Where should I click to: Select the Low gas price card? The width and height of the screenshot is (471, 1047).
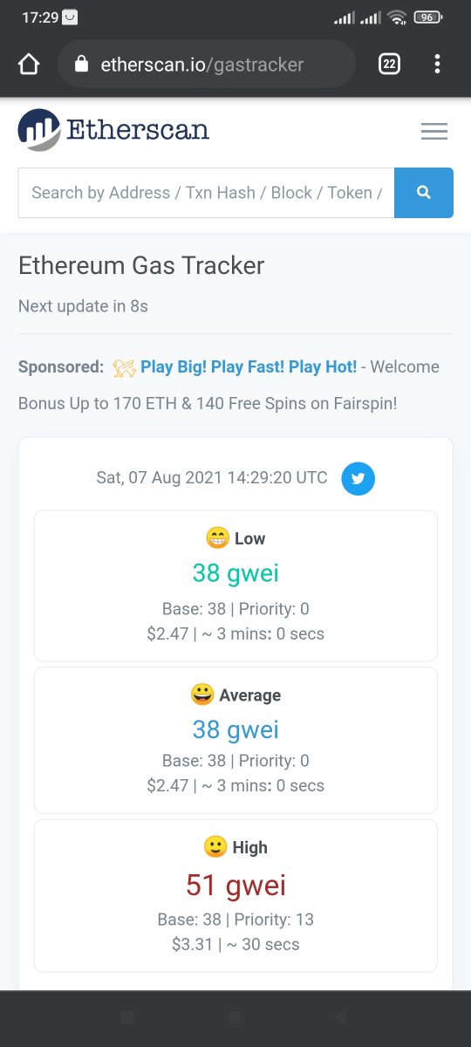235,585
